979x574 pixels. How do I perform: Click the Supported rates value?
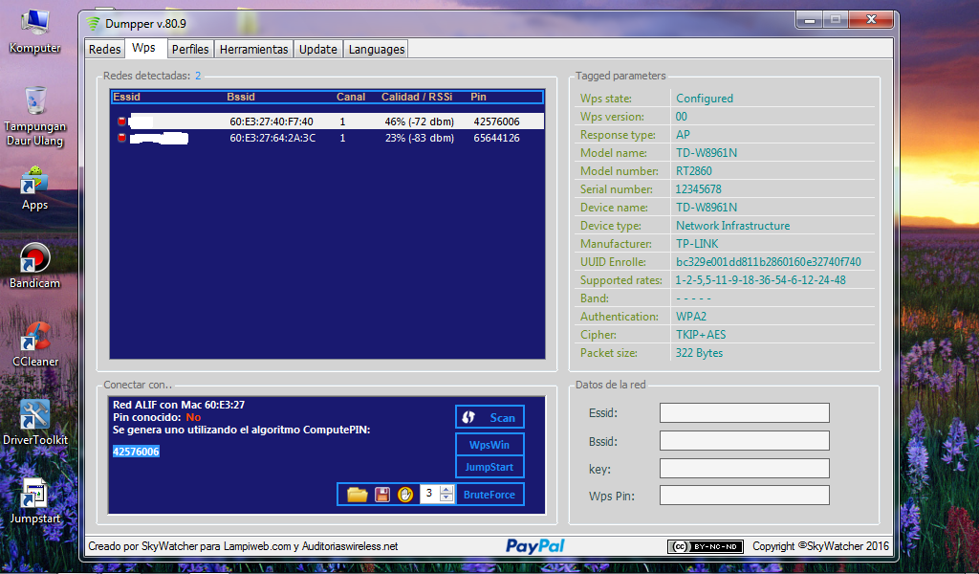click(x=760, y=279)
